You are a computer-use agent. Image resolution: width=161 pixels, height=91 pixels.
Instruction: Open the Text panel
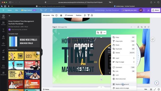point(3,30)
